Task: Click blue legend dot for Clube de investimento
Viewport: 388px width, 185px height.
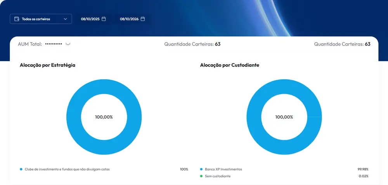Action: point(21,169)
